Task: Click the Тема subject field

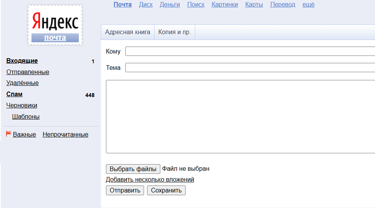Action: click(x=248, y=68)
